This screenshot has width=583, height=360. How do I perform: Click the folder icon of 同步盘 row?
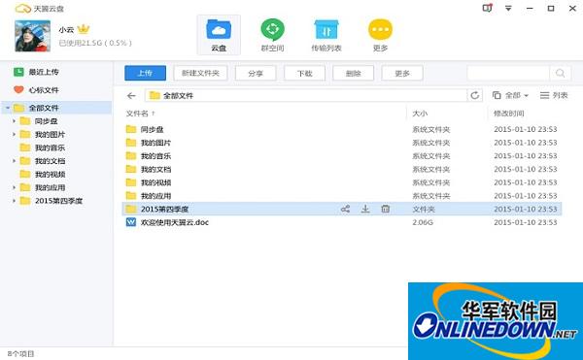[x=131, y=129]
